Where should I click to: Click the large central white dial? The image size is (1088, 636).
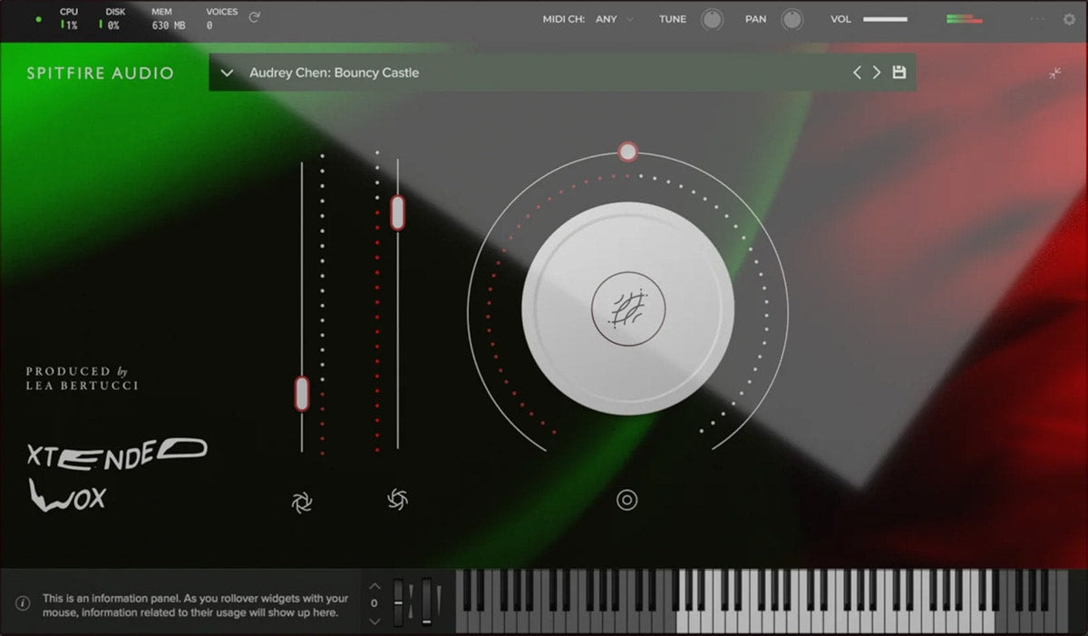click(x=627, y=308)
